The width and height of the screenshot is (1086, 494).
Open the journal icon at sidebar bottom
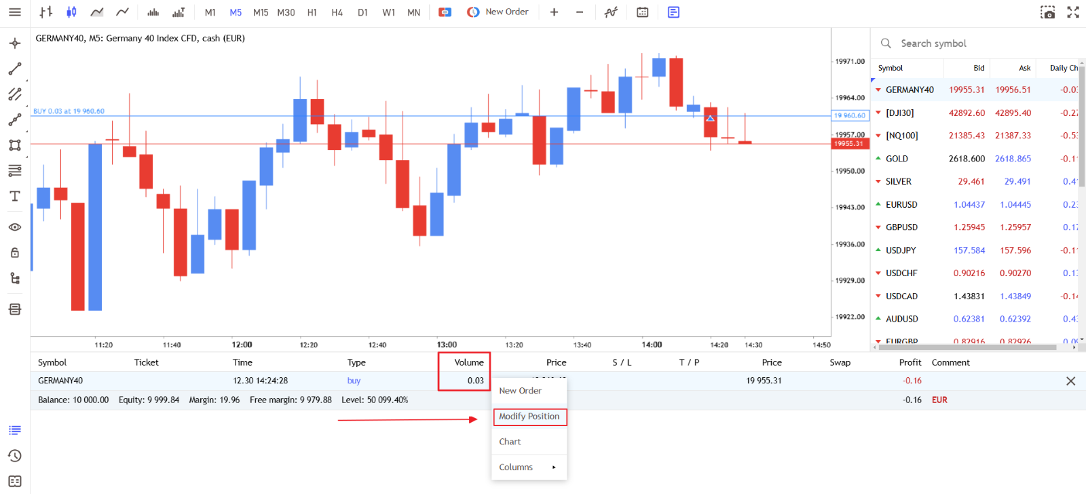click(15, 481)
